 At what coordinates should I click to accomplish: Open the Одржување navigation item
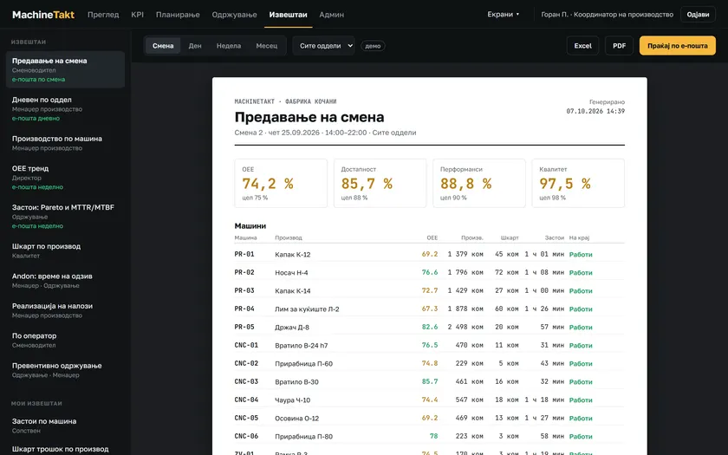pos(235,15)
